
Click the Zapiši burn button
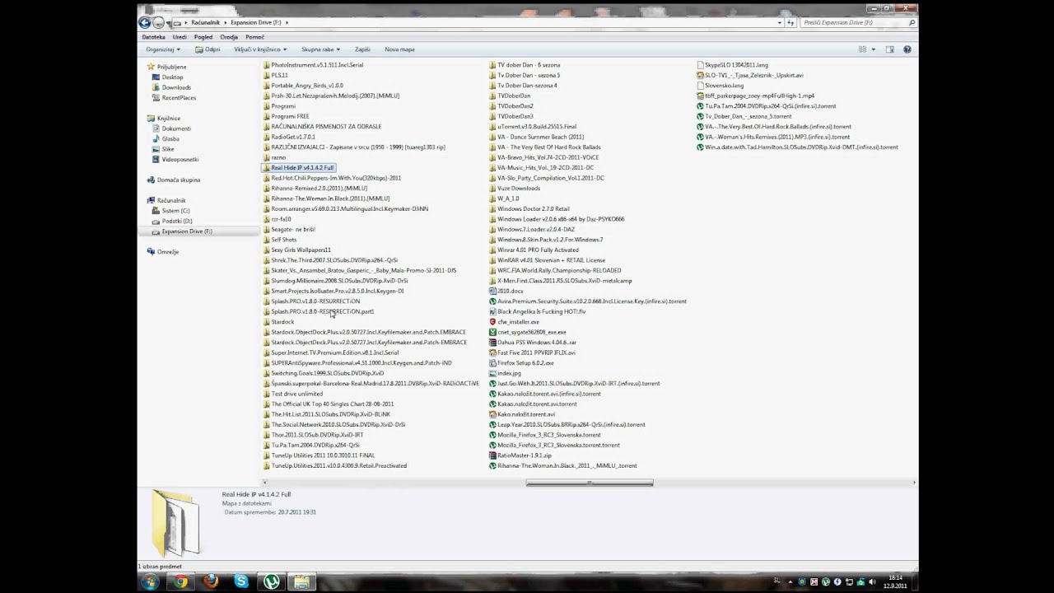click(x=362, y=49)
